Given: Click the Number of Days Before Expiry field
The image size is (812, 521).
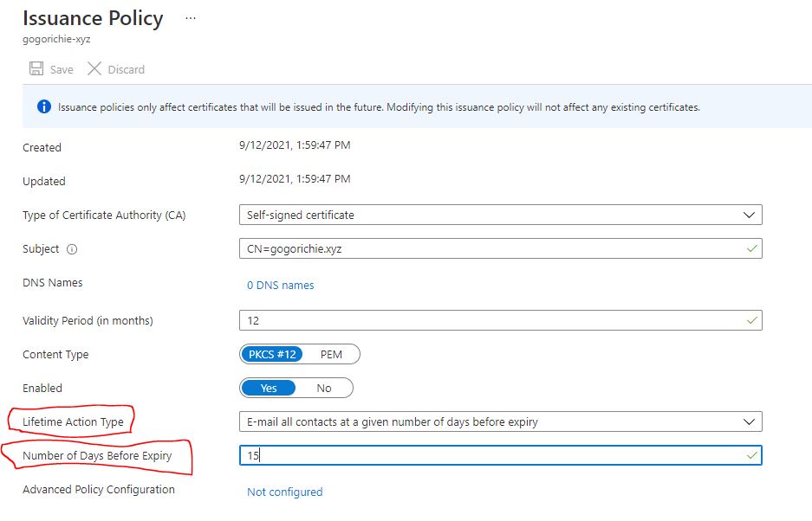Looking at the screenshot, I should 501,455.
